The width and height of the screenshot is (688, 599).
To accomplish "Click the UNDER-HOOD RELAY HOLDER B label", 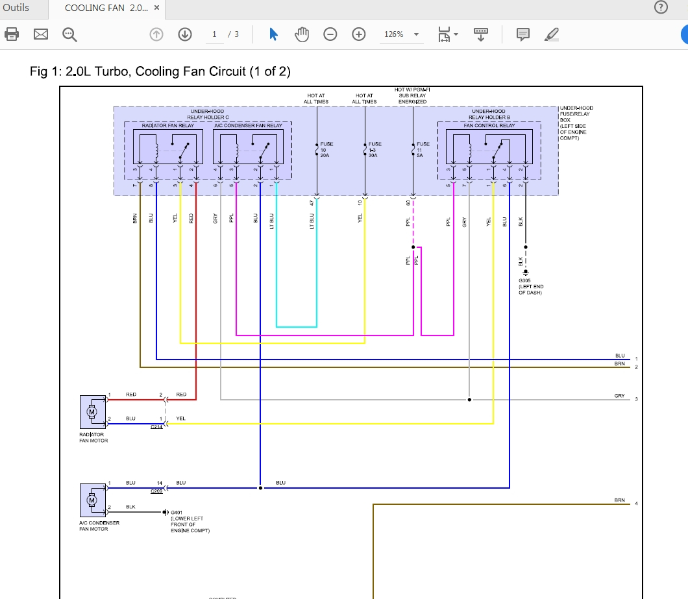I will click(x=489, y=114).
